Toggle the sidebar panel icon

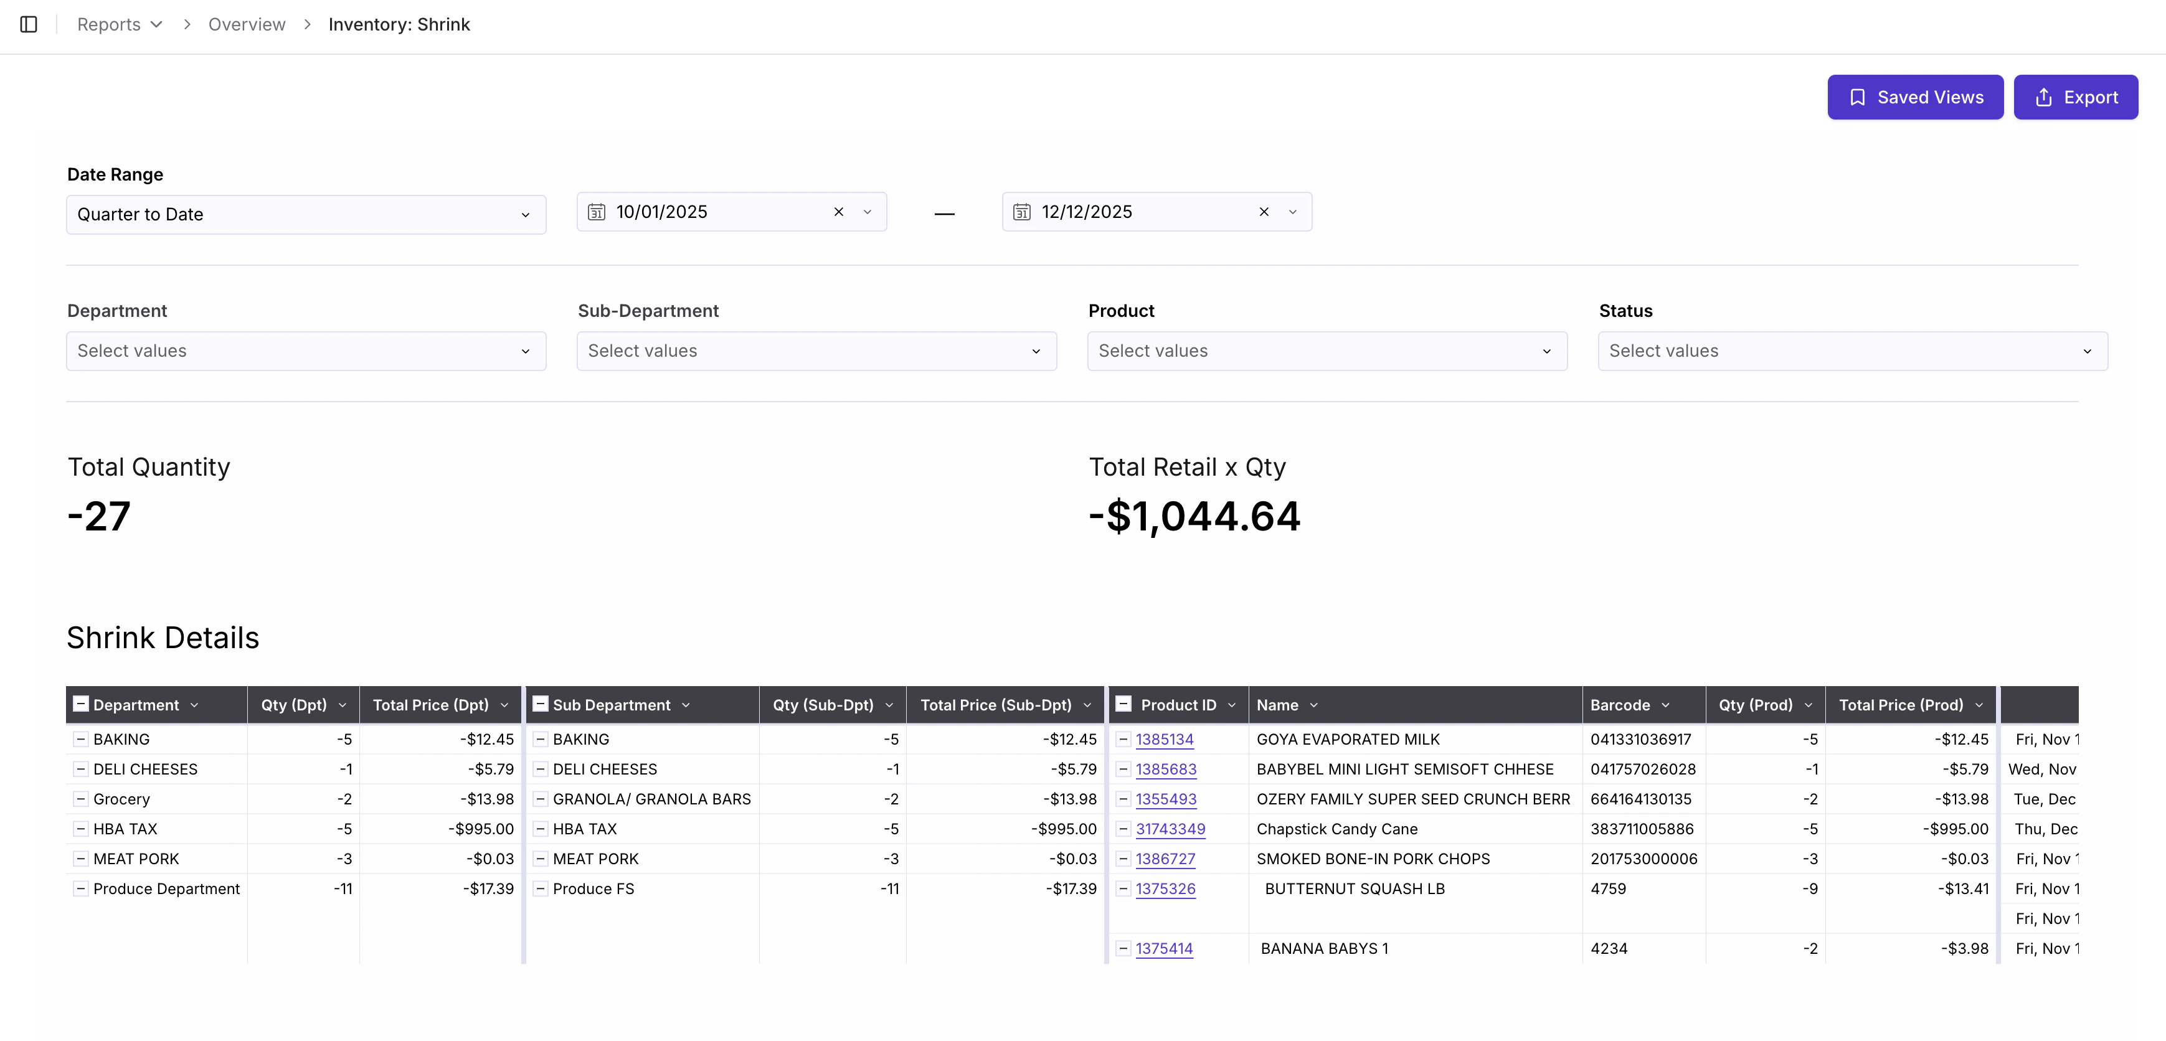(29, 24)
